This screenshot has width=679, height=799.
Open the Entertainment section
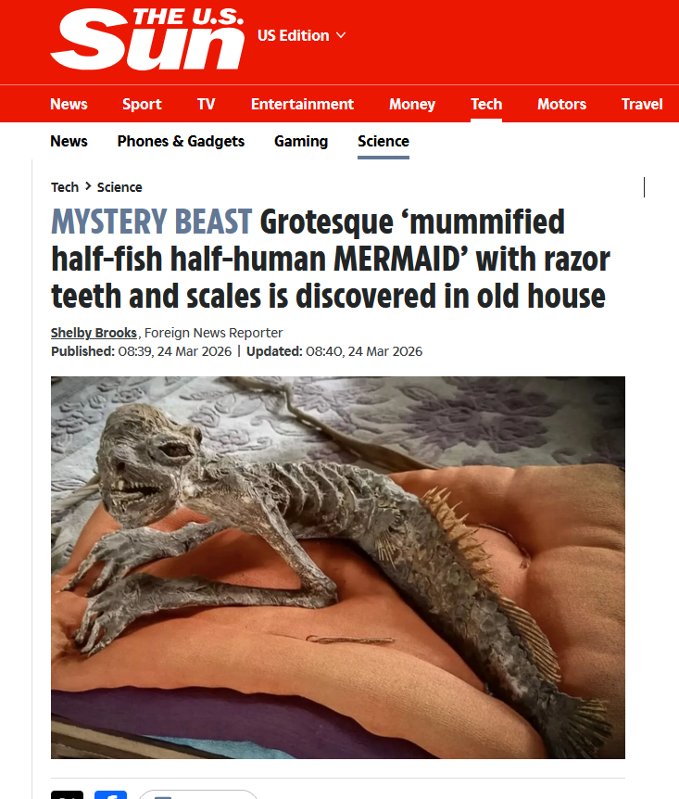302,104
